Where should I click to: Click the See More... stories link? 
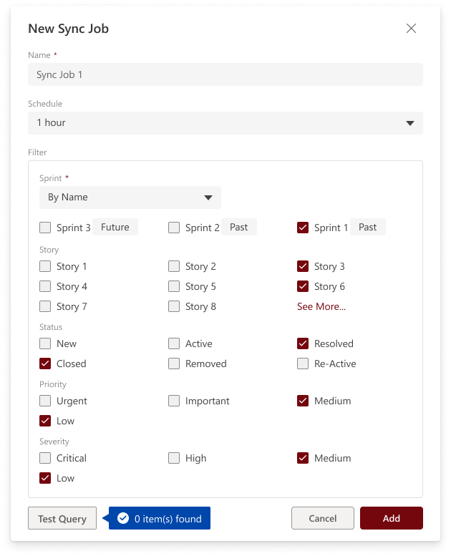[321, 306]
